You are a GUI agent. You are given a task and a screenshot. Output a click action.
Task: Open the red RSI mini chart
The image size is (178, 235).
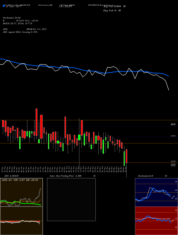coord(156,221)
